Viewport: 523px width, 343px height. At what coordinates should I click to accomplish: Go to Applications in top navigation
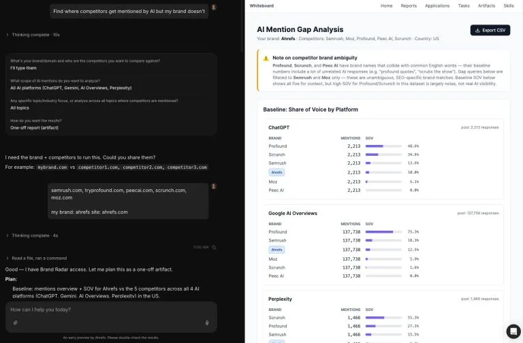click(x=437, y=5)
